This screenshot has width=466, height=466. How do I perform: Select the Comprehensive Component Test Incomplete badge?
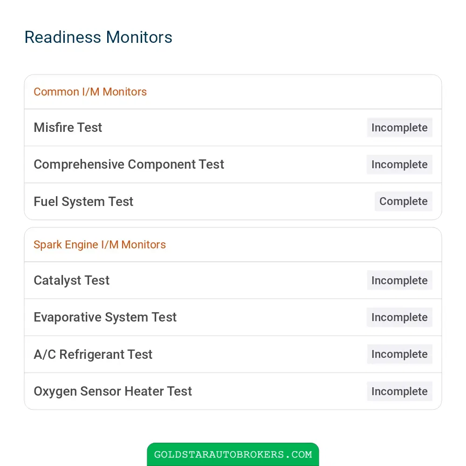pos(399,164)
